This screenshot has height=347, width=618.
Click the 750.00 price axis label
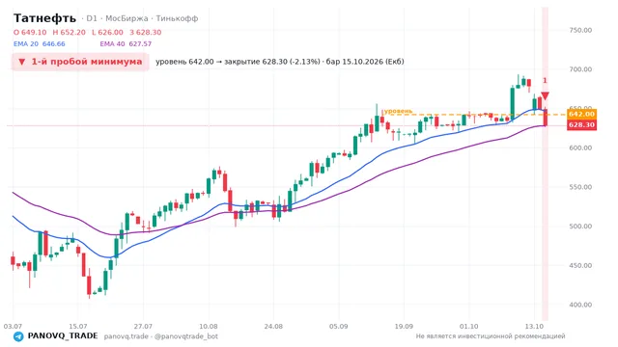[x=580, y=30]
